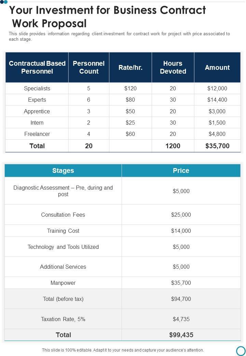
Task: Select the 'Consultation Fees' stage cell
Action: click(63, 215)
